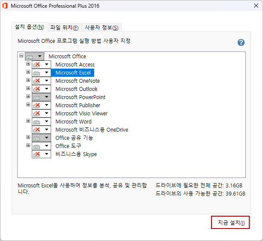Open install state dropdown for Microsoft Office root
Viewport: 263px width, 241px height.
(34, 57)
